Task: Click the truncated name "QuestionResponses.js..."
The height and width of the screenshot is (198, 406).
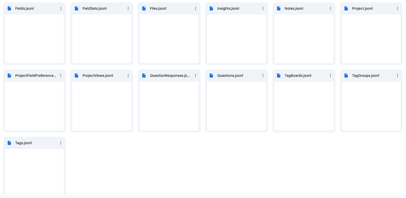Action: click(170, 76)
